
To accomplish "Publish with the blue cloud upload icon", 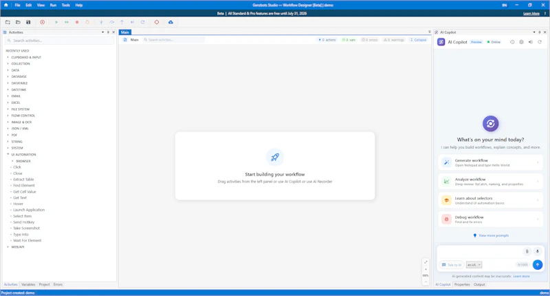I will [170, 22].
